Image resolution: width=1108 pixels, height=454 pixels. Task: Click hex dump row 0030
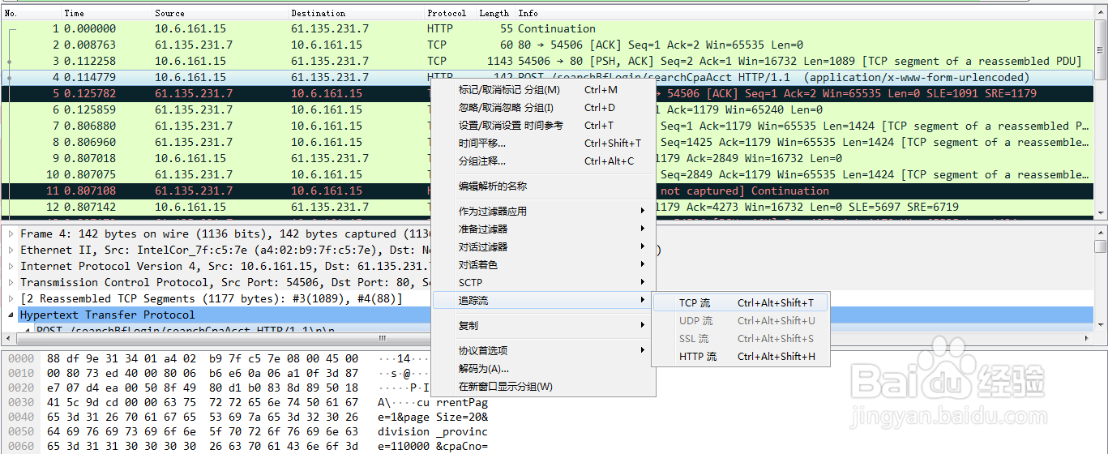click(247, 402)
